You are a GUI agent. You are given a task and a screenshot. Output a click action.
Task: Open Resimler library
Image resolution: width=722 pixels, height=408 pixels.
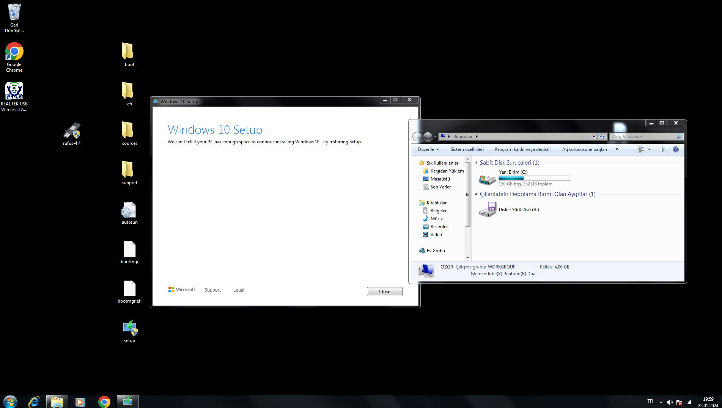(x=435, y=227)
